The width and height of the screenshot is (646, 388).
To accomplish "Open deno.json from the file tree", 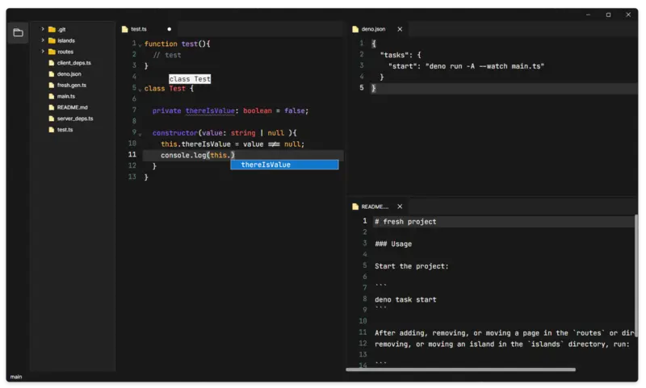I will (x=69, y=73).
